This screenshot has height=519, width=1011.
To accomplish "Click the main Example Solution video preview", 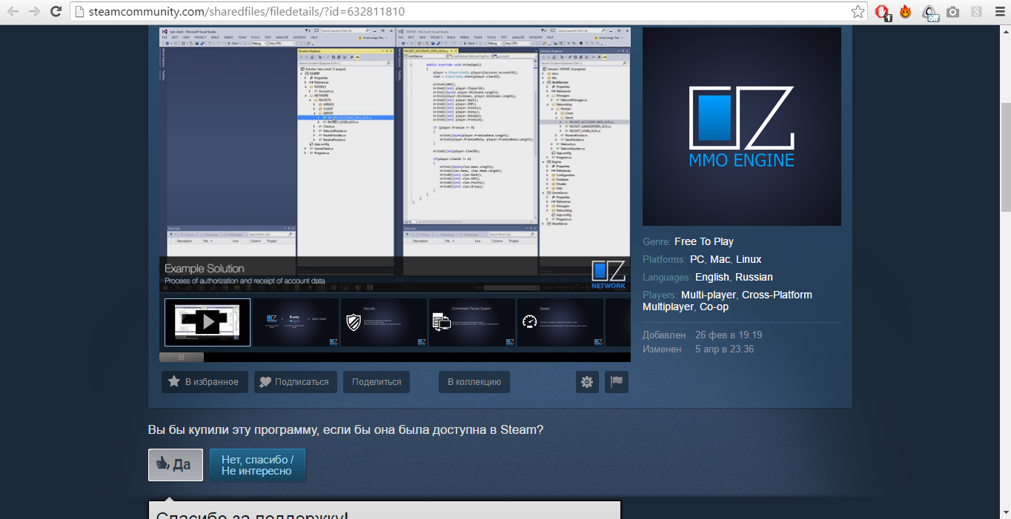I will 395,159.
